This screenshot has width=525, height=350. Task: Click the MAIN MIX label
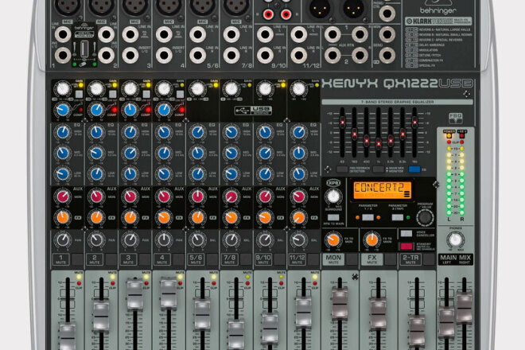coord(455,259)
